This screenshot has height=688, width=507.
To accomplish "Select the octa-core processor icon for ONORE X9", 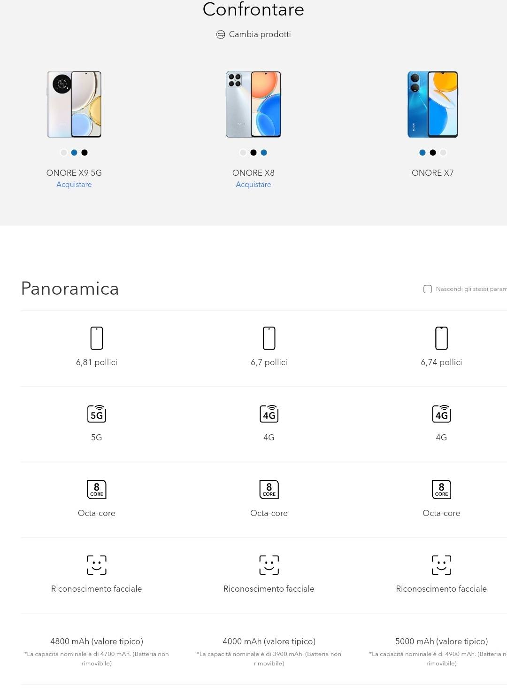I will (x=97, y=489).
